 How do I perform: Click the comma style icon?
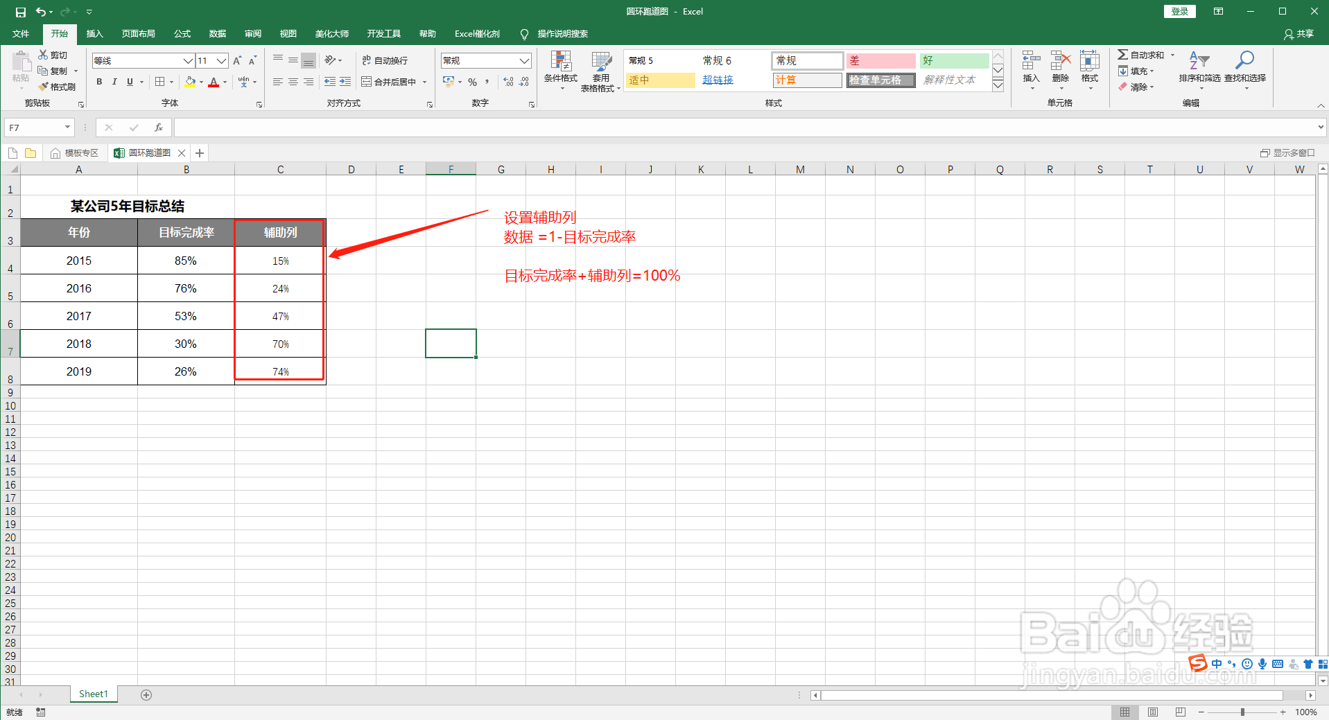pyautogui.click(x=487, y=82)
